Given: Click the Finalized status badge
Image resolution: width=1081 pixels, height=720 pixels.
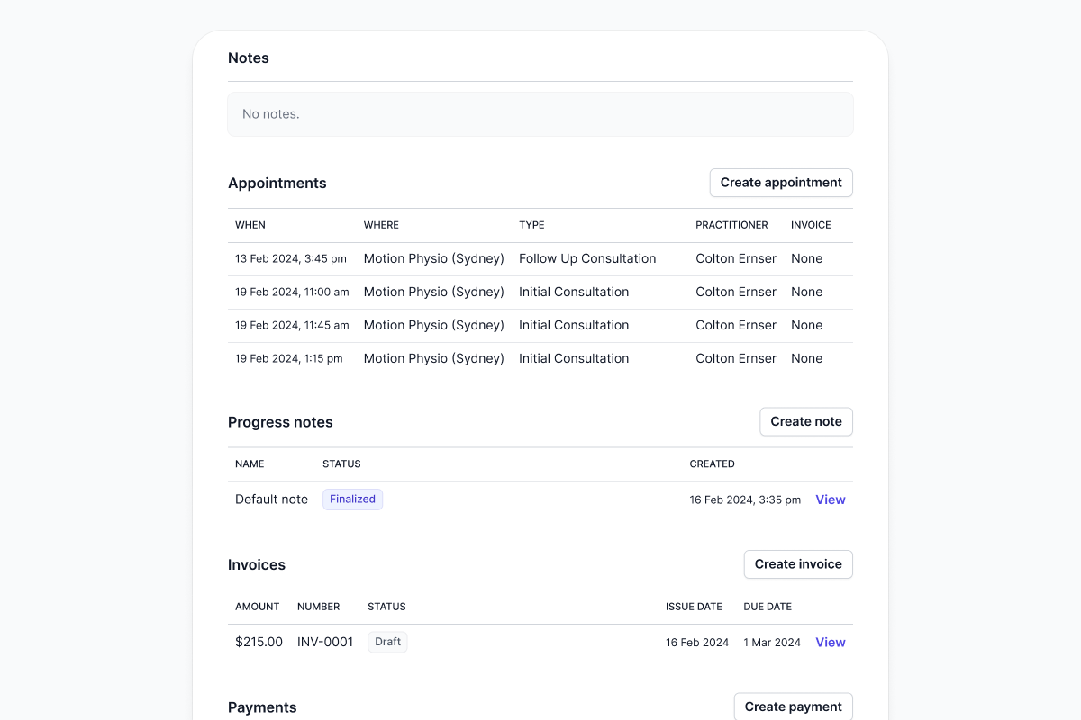Looking at the screenshot, I should (x=352, y=499).
